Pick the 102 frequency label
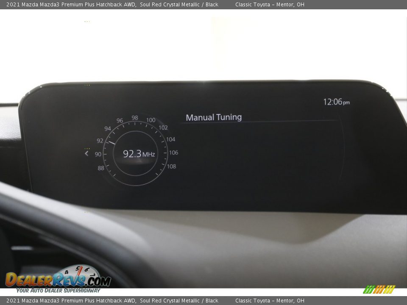Viewport: 407px width, 305px height. click(163, 128)
